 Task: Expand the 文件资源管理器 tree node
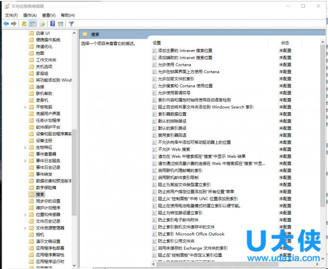coord(25,228)
